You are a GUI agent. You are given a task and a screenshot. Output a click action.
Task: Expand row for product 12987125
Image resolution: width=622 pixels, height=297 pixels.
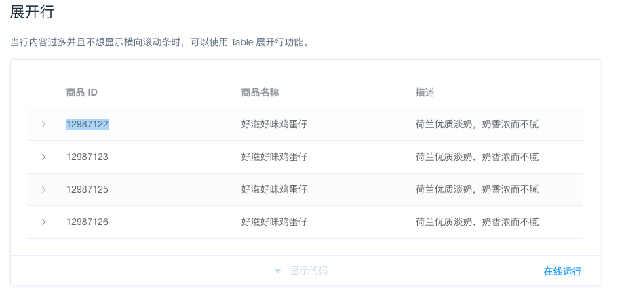tap(43, 190)
